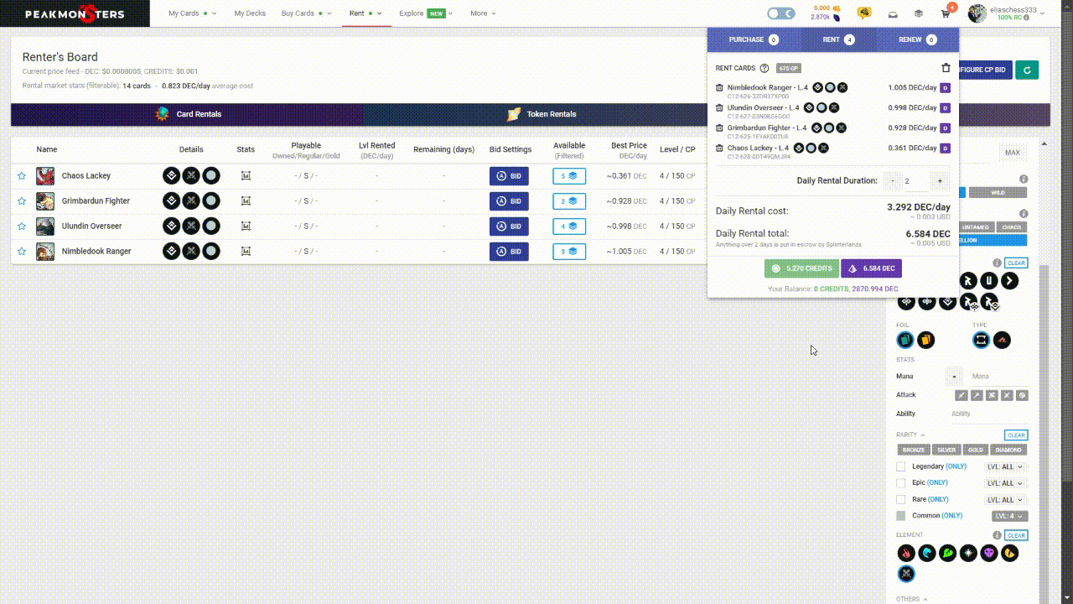The height and width of the screenshot is (604, 1073).
Task: Switch to Purchase cart tab
Action: pos(754,39)
